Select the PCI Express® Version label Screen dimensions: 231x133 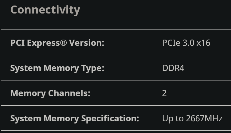pyautogui.click(x=57, y=43)
